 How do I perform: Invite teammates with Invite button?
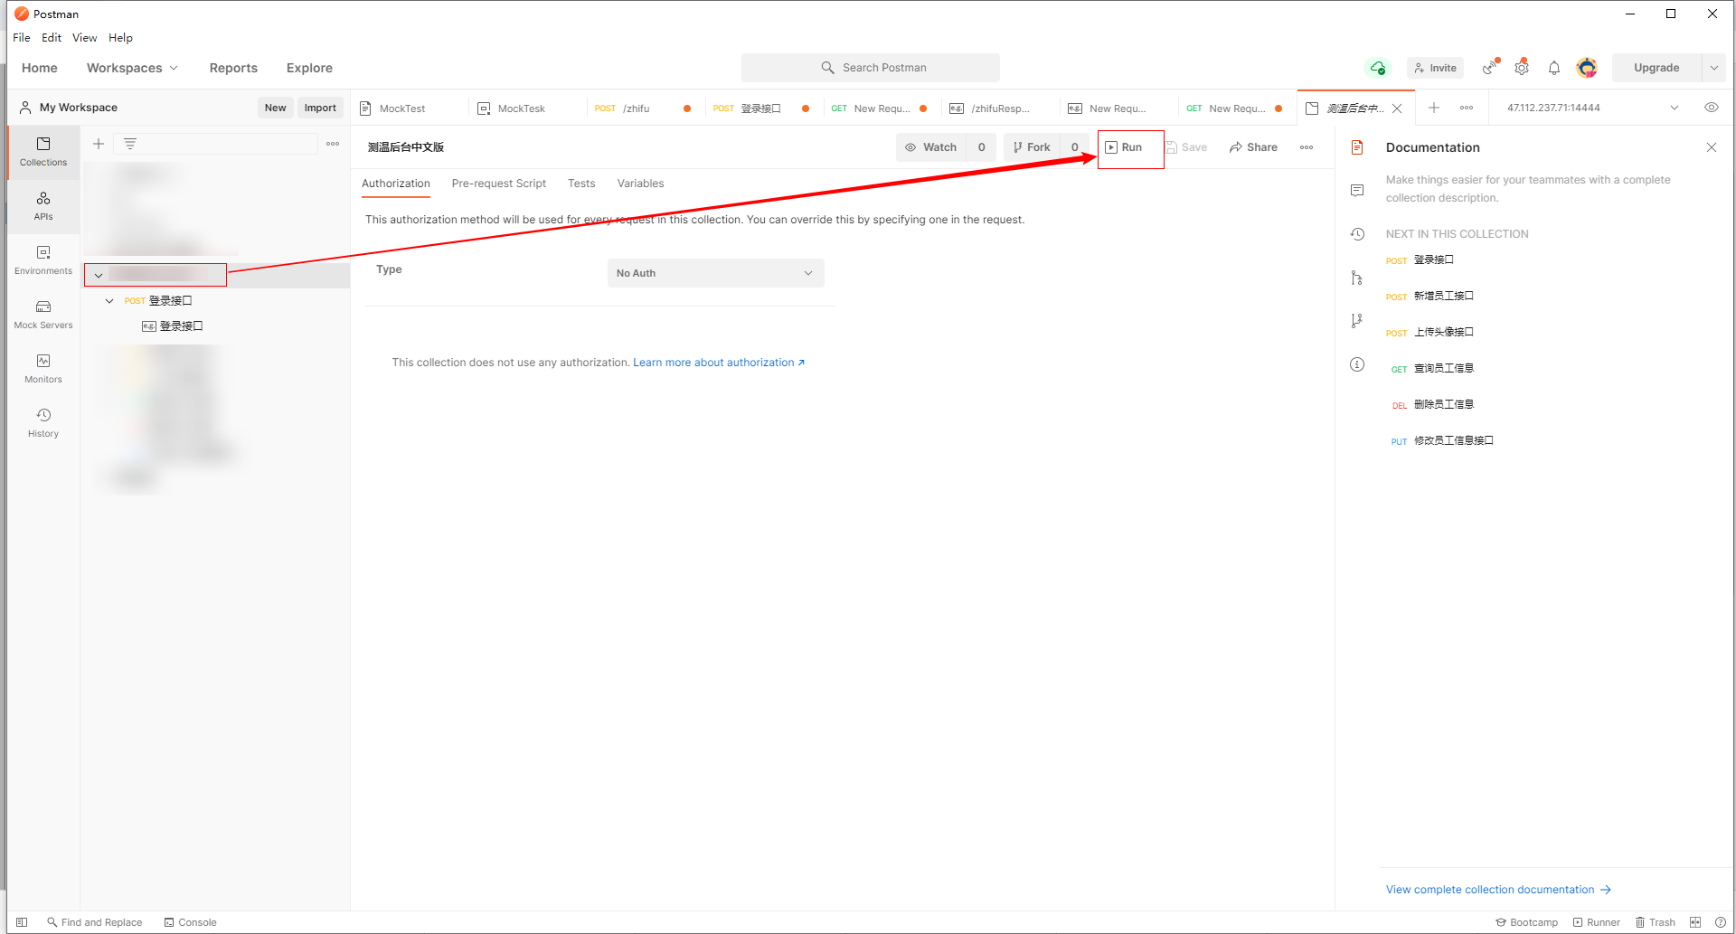tap(1436, 68)
